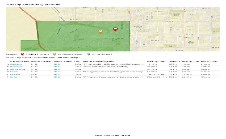The height and width of the screenshot is (139, 226).
Task: Open the Delview school link
Action: [x=15, y=74]
